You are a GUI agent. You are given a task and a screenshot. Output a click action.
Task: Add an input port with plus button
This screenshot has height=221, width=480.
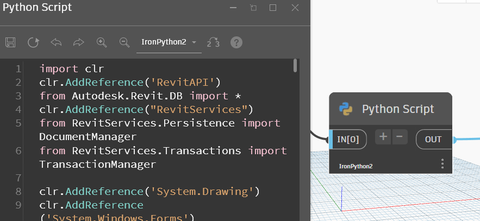click(x=383, y=137)
